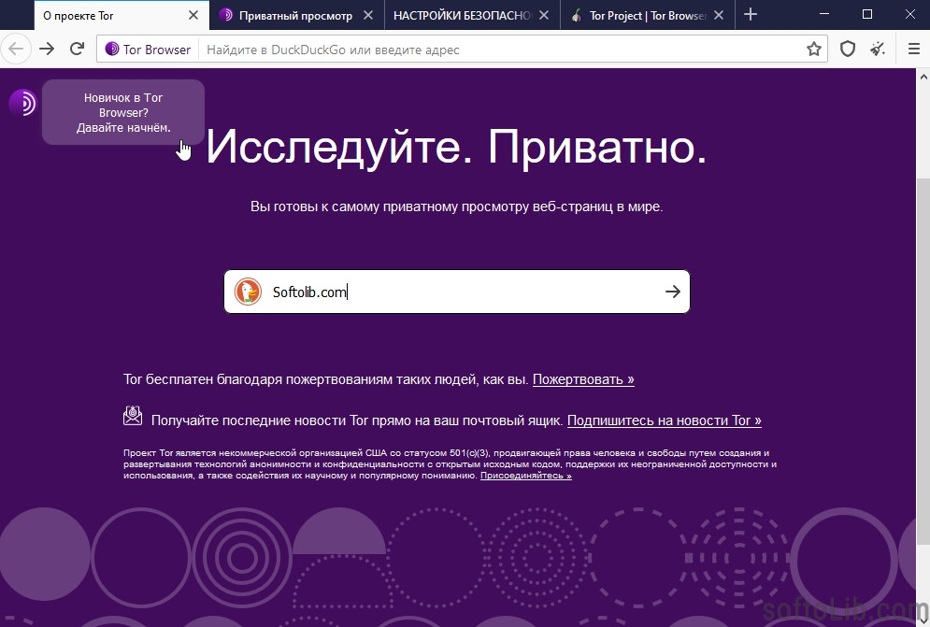Submit search with the arrow button
This screenshot has height=627, width=930.
pos(673,292)
